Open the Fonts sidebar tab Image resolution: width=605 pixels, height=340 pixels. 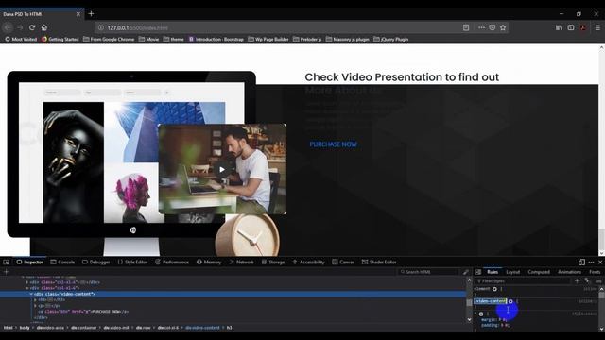click(595, 272)
